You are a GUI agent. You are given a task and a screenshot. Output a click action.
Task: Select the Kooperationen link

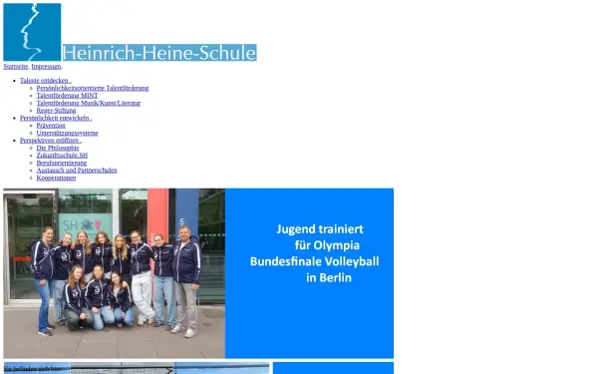coord(56,178)
